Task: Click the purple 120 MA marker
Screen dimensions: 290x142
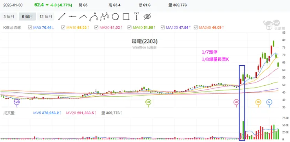Action: point(17,102)
